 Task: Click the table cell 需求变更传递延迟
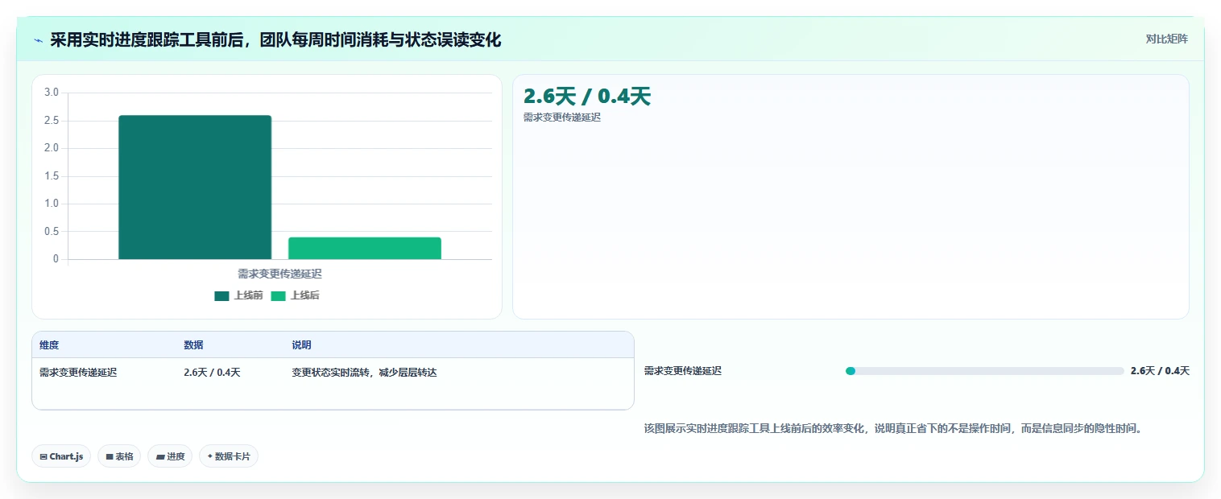point(78,373)
